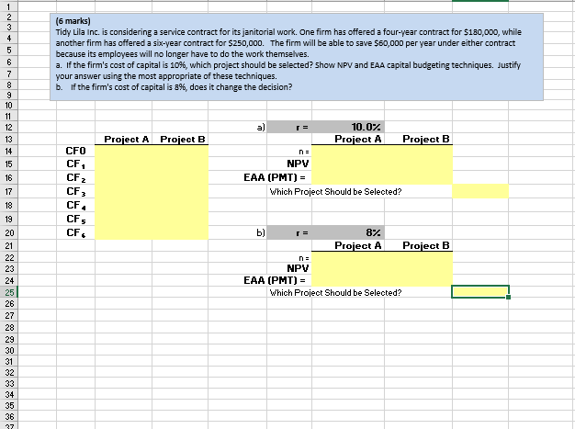Select row header 14
This screenshot has width=575, height=429.
click(x=8, y=151)
